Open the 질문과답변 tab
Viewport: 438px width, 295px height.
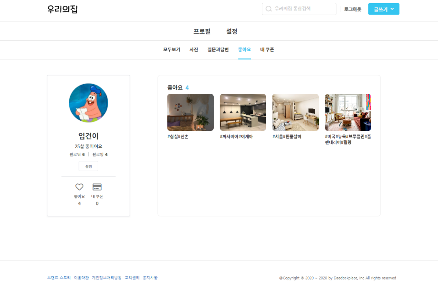coord(218,49)
